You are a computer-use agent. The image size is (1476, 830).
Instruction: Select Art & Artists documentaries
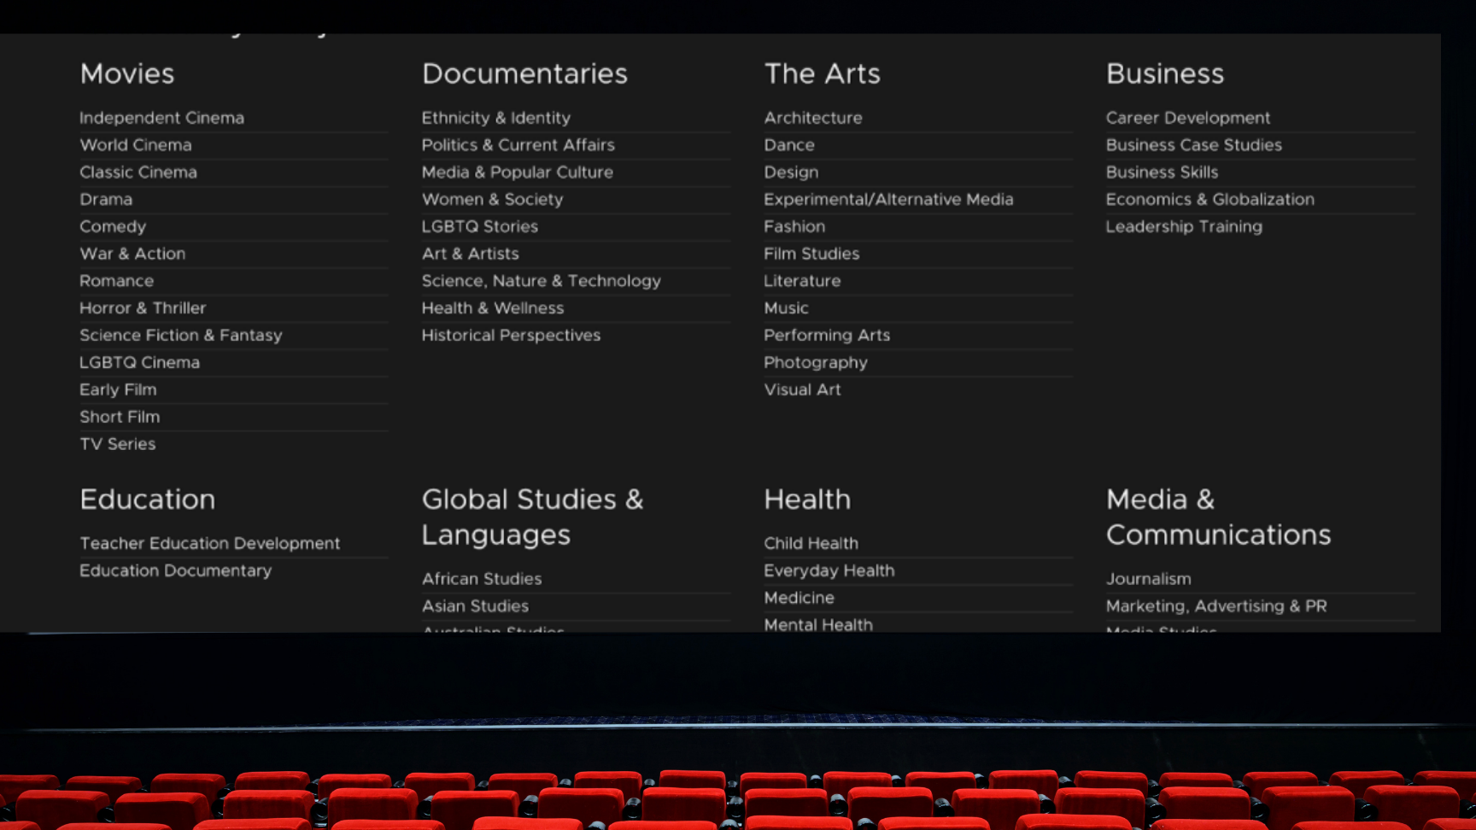click(x=470, y=254)
